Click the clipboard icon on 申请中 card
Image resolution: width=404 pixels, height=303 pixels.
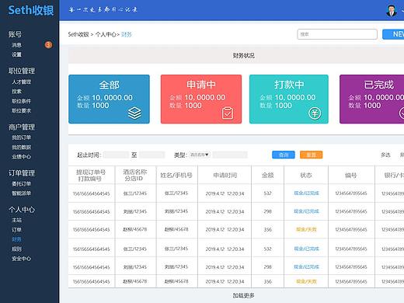click(x=228, y=113)
